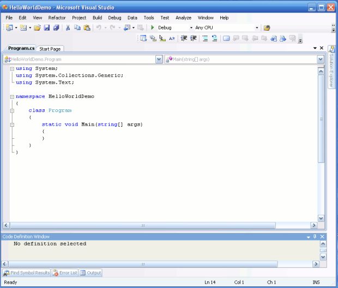Click the Redo arrow icon
Image resolution: width=338 pixels, height=288 pixels.
click(112, 28)
